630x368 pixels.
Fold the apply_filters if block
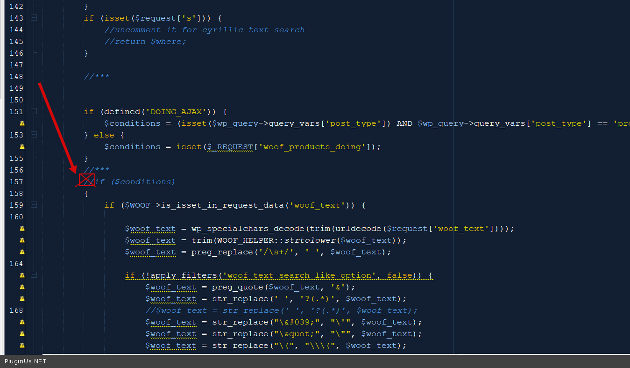[x=34, y=275]
